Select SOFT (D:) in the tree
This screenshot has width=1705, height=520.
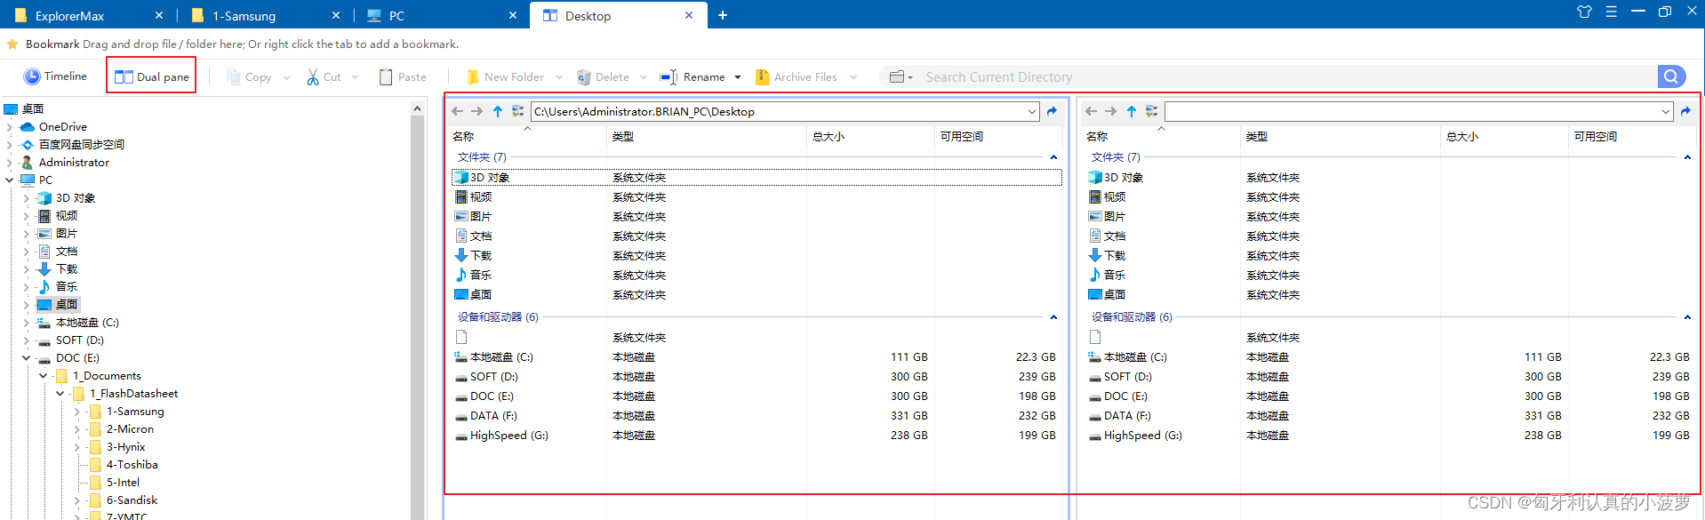80,340
